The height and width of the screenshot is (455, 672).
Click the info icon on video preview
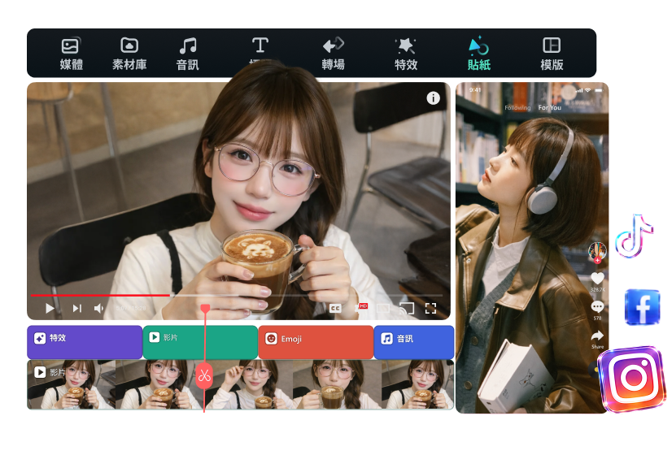[433, 98]
